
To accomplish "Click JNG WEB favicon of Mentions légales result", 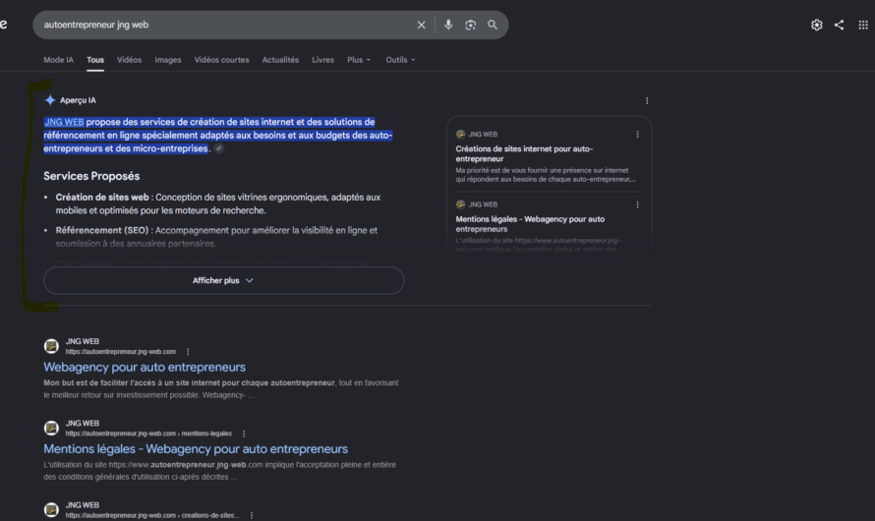I will click(51, 428).
